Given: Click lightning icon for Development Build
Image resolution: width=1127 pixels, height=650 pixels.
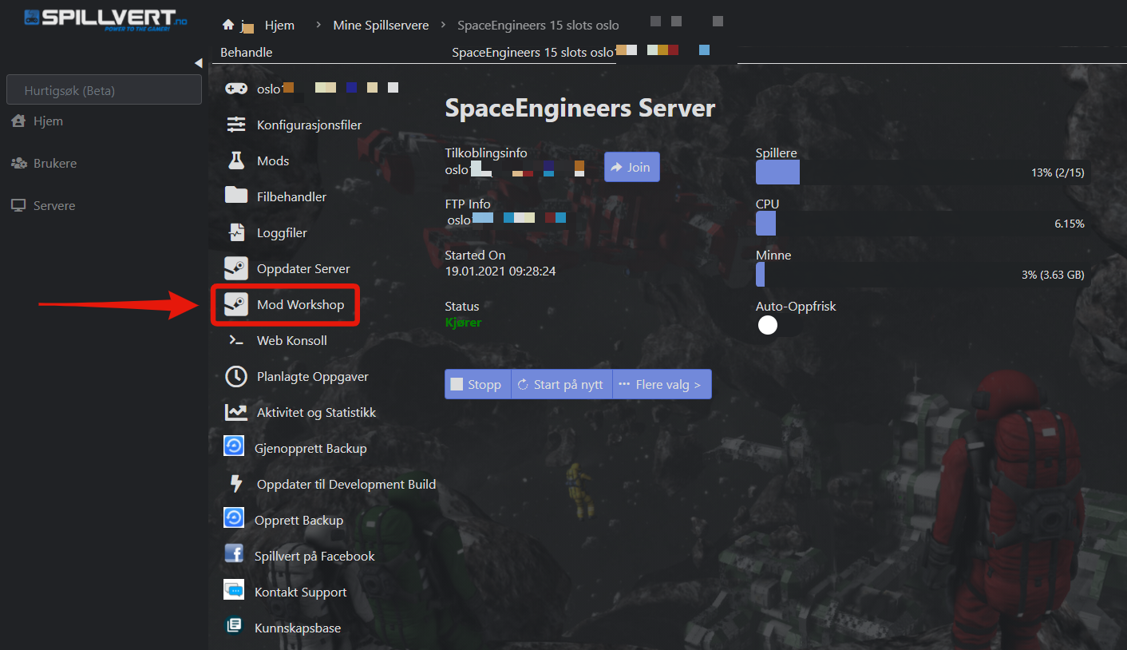Looking at the screenshot, I should pos(236,484).
